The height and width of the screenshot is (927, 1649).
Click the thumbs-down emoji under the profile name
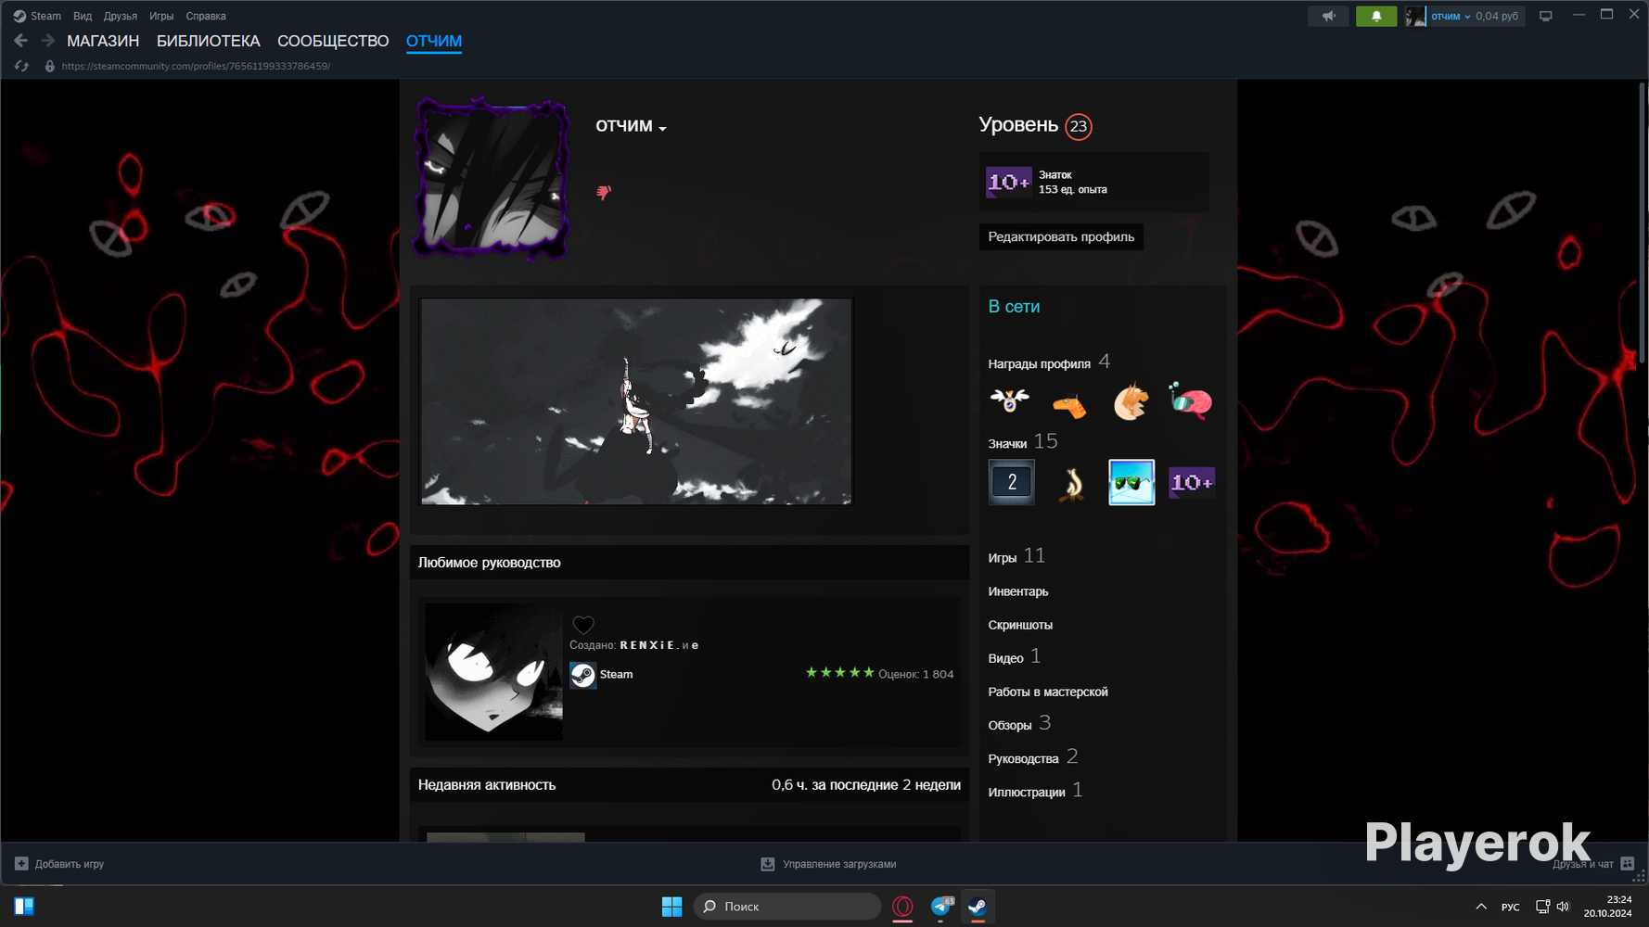click(x=604, y=192)
